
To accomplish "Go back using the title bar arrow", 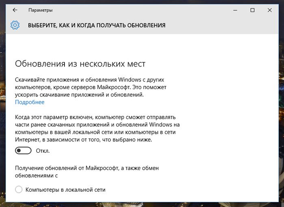I will click(15, 10).
